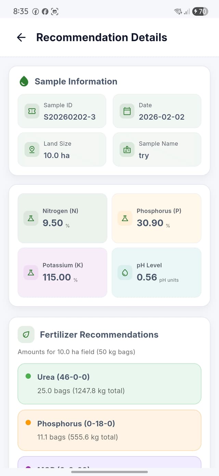Tap the water droplet icon for pH Level
The image size is (219, 476).
tap(125, 272)
